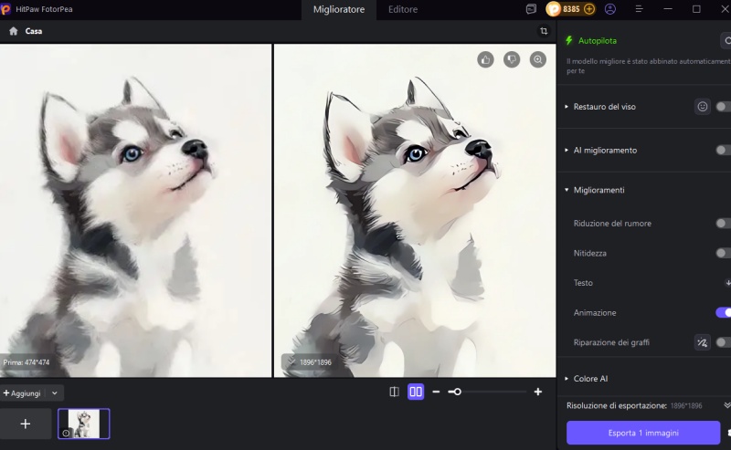
Task: Click the download arrow next to Testo
Action: 727,283
